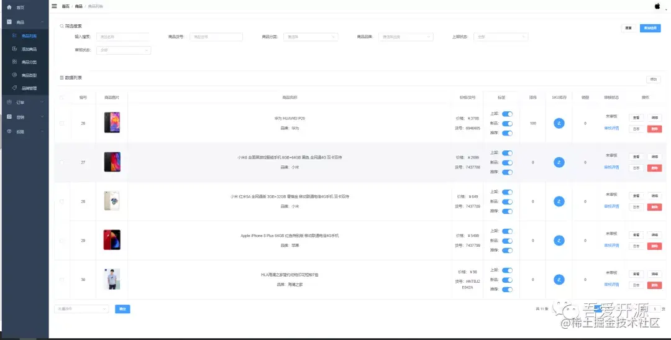
Task: Open 审核详情 link for HUAWEI P20
Action: pyautogui.click(x=611, y=128)
